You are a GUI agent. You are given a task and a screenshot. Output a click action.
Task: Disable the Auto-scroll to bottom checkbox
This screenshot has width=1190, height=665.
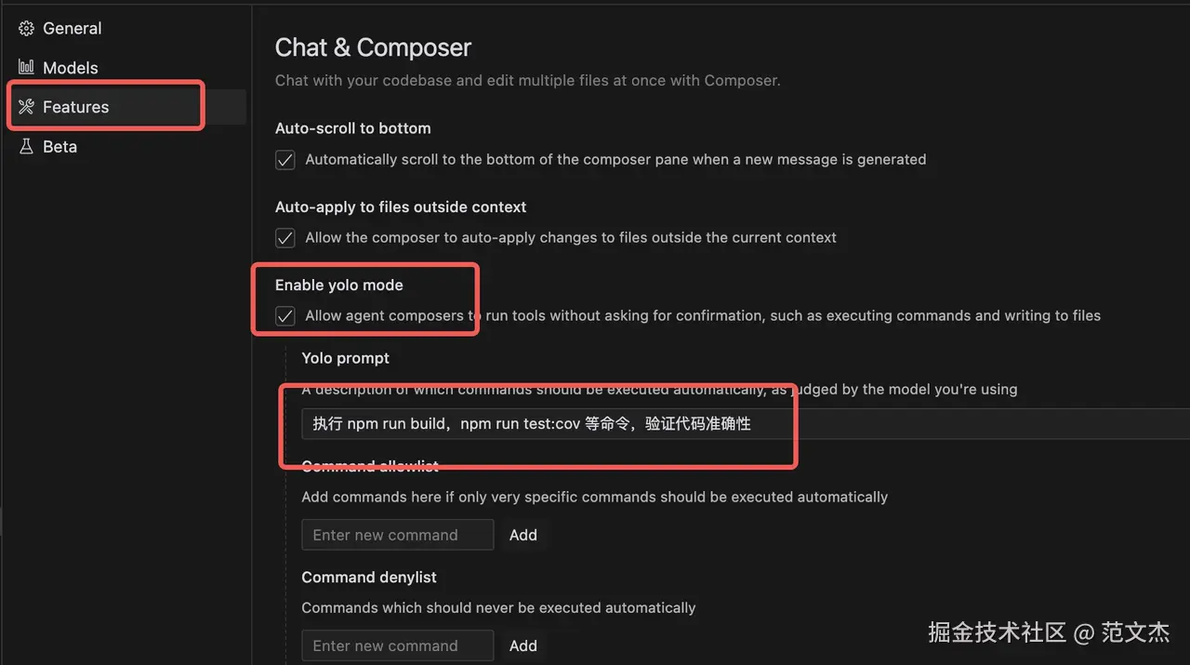click(285, 160)
